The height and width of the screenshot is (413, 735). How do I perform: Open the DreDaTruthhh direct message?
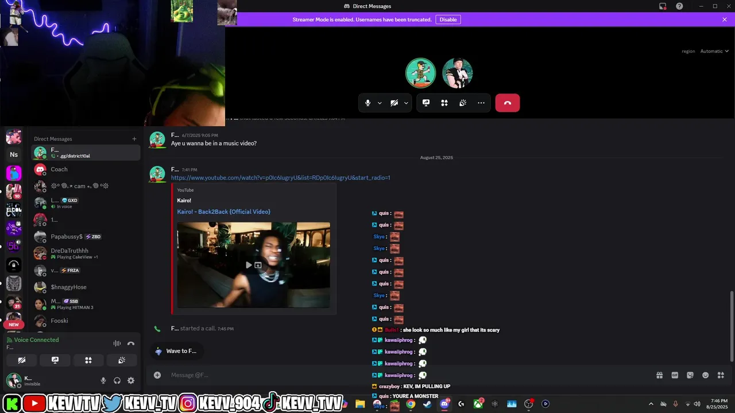click(86, 254)
